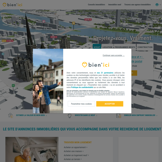
Task: Select the ACHAT tab
Action: (x=97, y=46)
